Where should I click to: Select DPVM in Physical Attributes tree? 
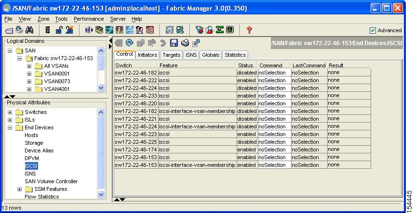click(32, 158)
